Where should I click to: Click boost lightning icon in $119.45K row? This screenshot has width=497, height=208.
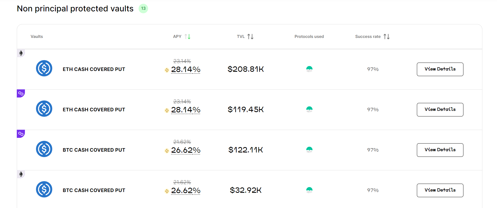(x=167, y=110)
